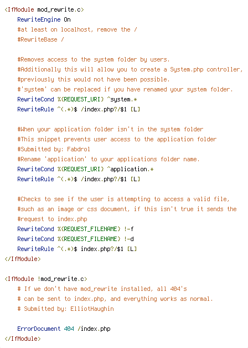The image size is (248, 348).
Task: Click the final closing </IfModule> tag
Action: [22, 339]
